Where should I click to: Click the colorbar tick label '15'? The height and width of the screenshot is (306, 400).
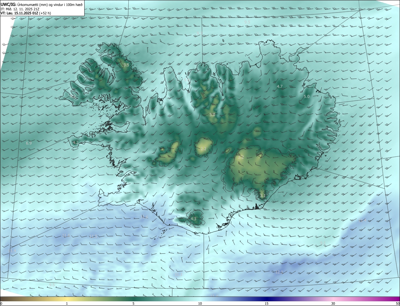267,303
